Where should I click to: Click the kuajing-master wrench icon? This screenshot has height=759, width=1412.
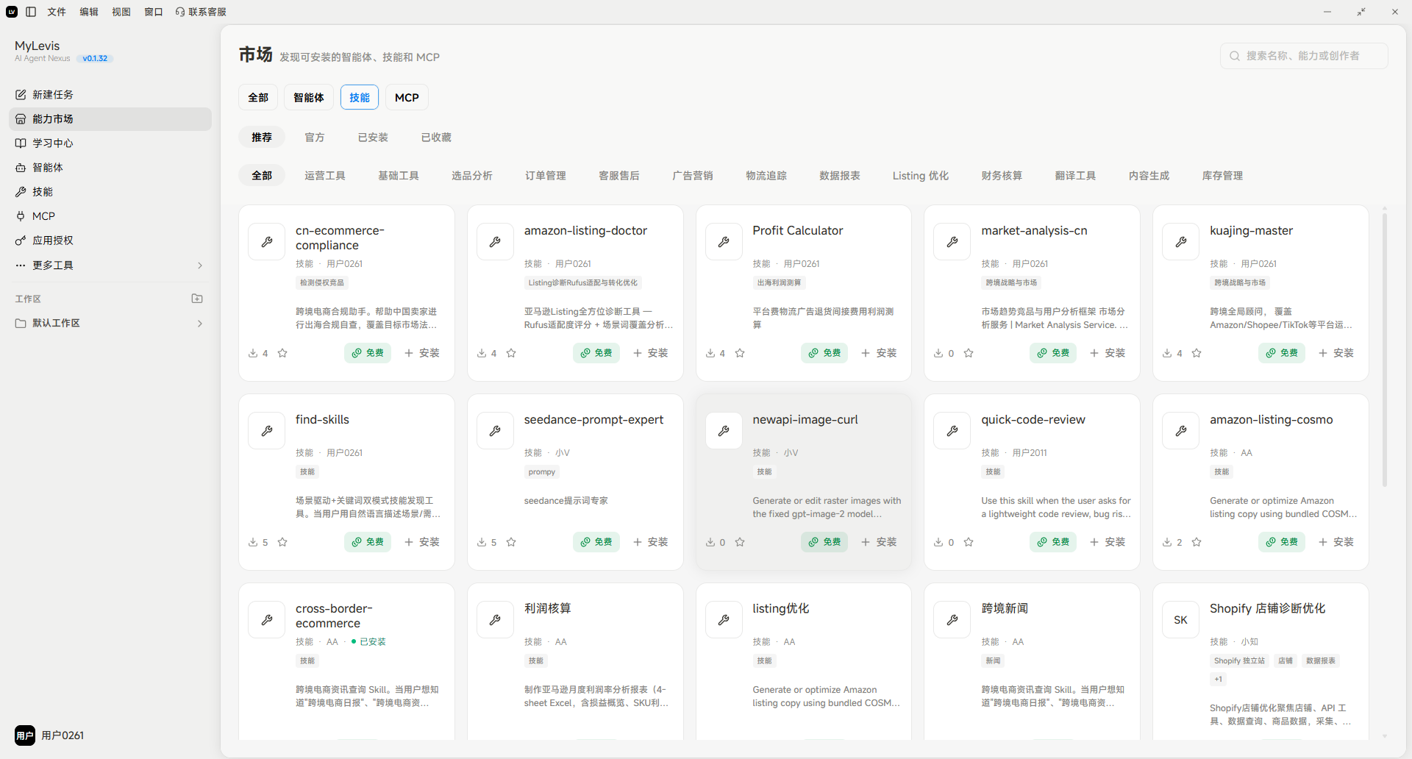click(x=1181, y=242)
